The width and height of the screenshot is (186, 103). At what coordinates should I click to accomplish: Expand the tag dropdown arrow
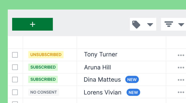point(150,25)
